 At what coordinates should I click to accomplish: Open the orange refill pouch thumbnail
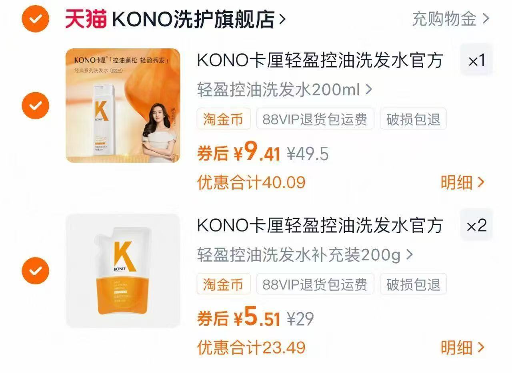point(123,271)
